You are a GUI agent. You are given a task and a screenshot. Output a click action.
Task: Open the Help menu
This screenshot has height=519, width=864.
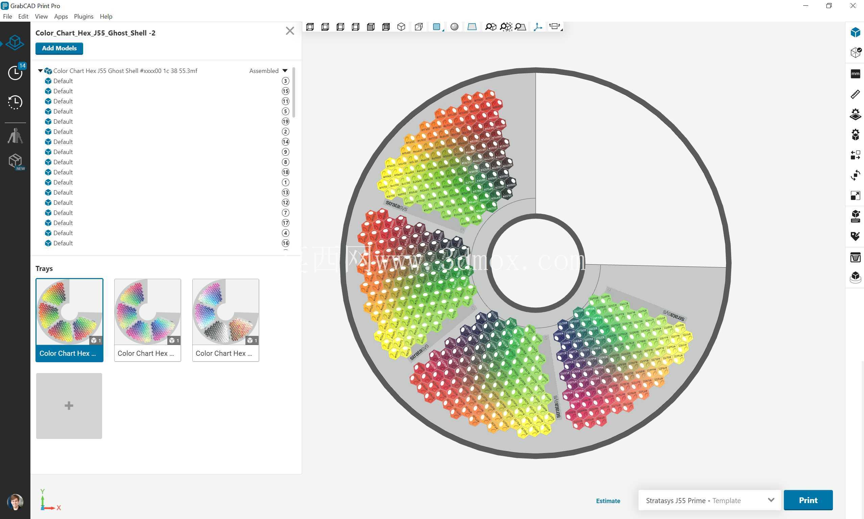point(106,17)
